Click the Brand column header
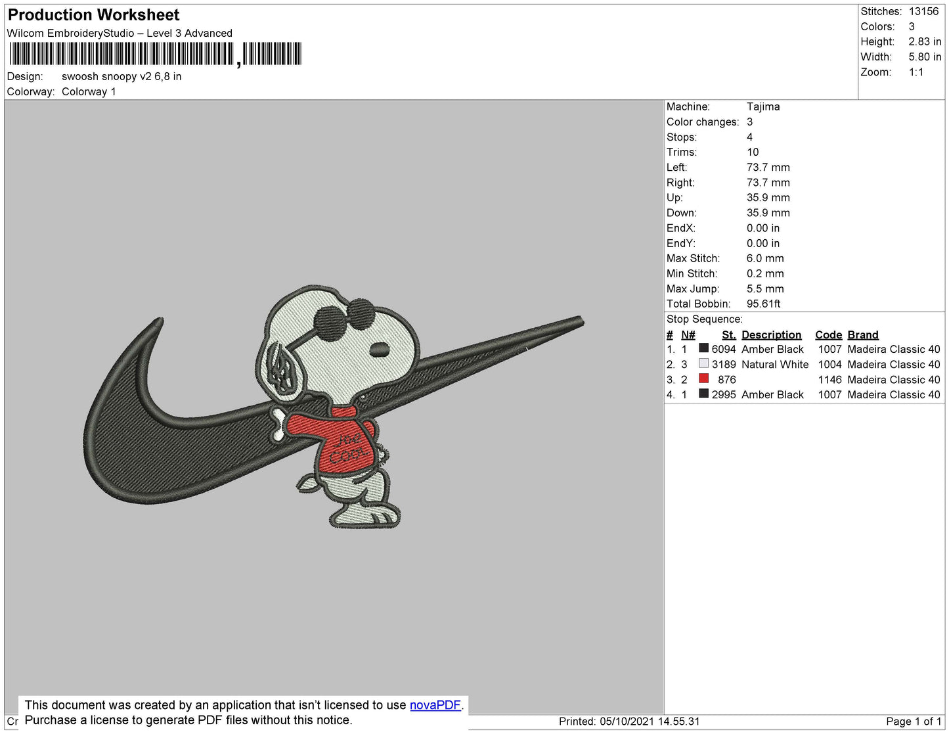The height and width of the screenshot is (734, 949). click(862, 334)
